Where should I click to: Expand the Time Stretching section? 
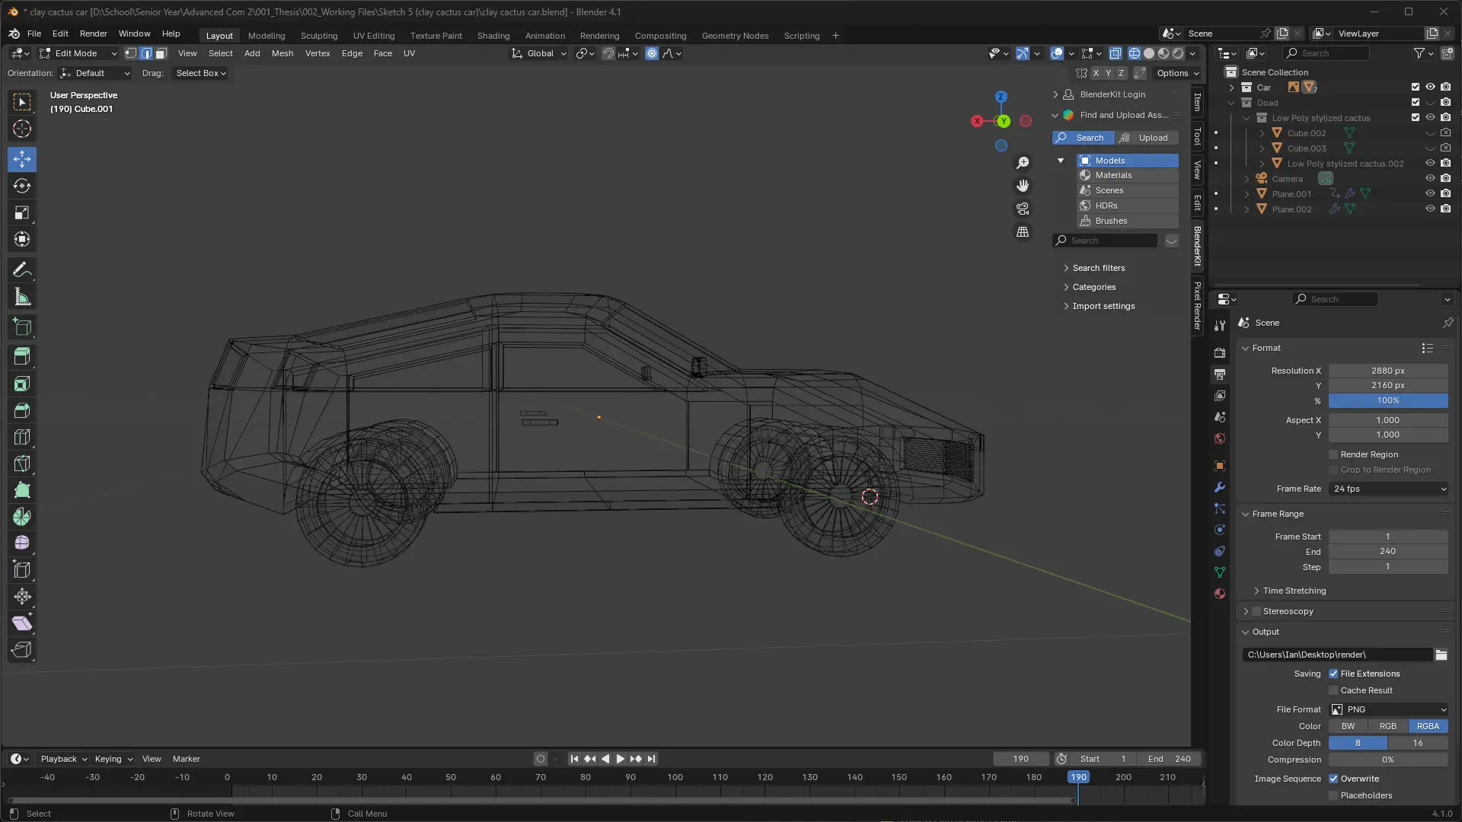click(x=1294, y=591)
